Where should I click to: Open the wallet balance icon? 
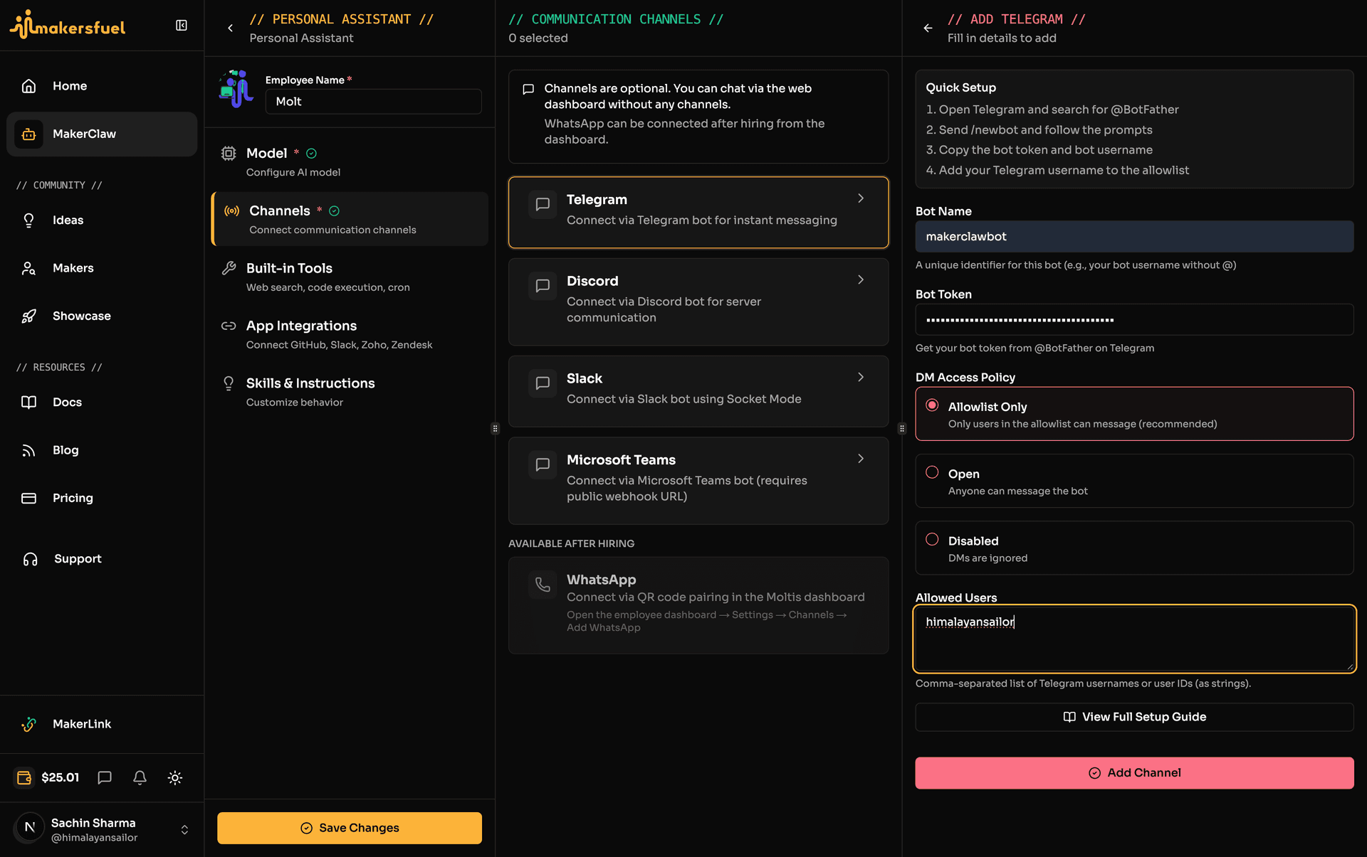(x=24, y=777)
